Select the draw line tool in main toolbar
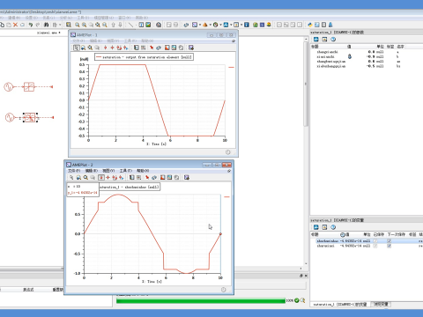The image size is (423, 317). [130, 25]
